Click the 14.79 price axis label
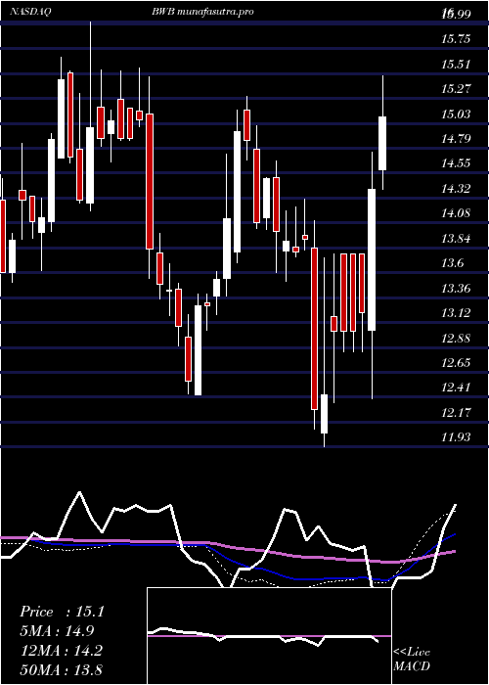Image resolution: width=489 pixels, height=685 pixels. point(456,139)
